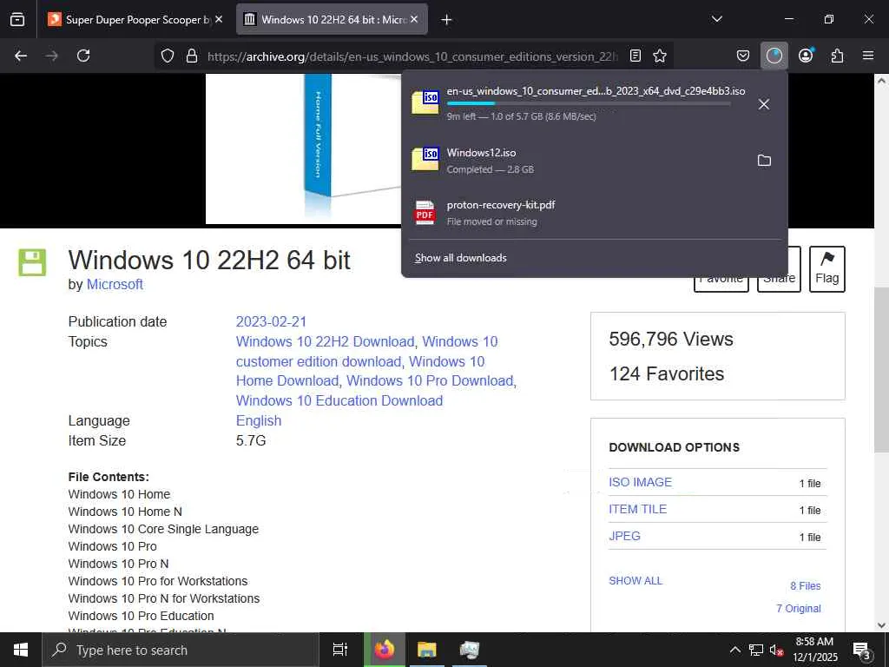The height and width of the screenshot is (667, 889).
Task: Close Super Duper Pooper Scooper tab
Action: click(219, 19)
